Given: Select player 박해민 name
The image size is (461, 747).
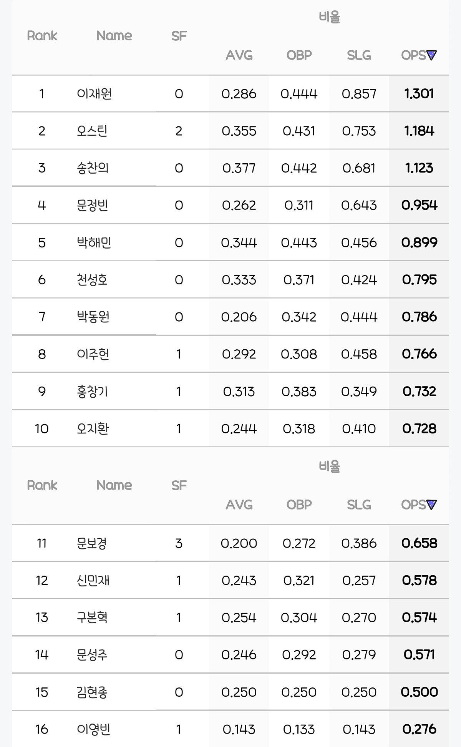Looking at the screenshot, I should click(x=94, y=242).
